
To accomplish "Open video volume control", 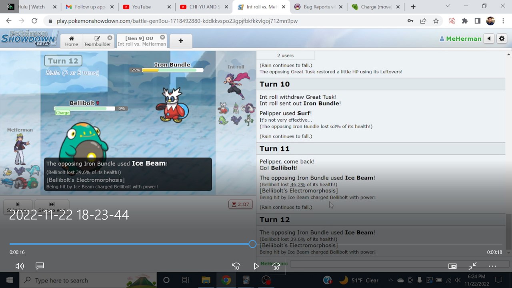I will click(x=19, y=266).
